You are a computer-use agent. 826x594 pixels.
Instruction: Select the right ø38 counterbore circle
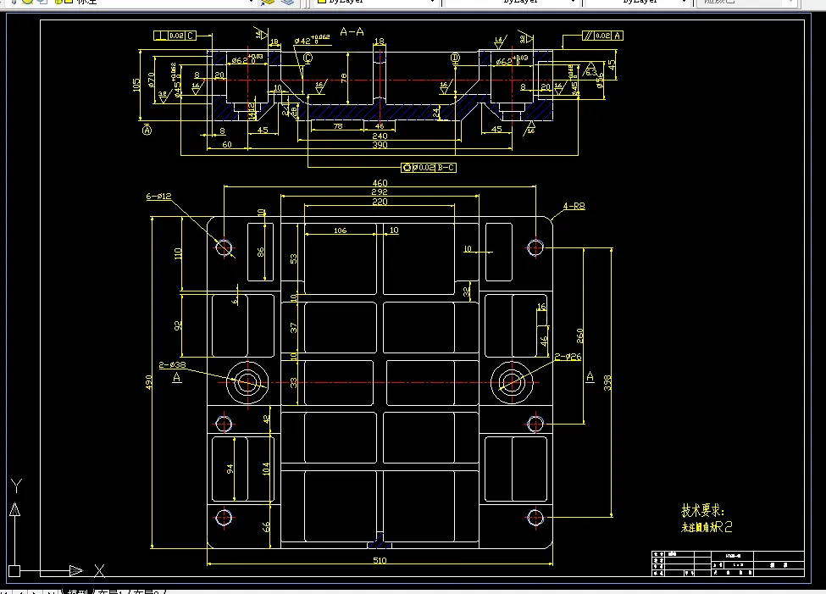tap(512, 383)
